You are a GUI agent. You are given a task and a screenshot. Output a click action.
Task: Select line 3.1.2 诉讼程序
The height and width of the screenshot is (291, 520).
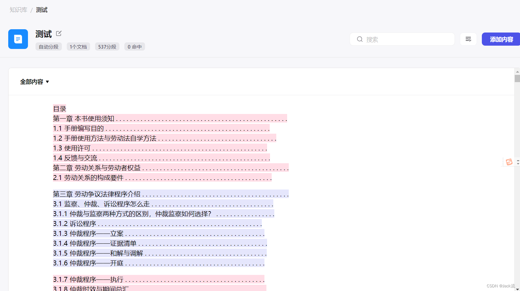pyautogui.click(x=157, y=224)
